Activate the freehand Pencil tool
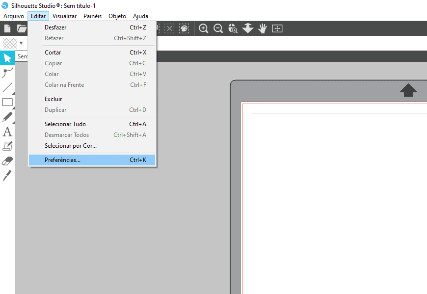 7,117
